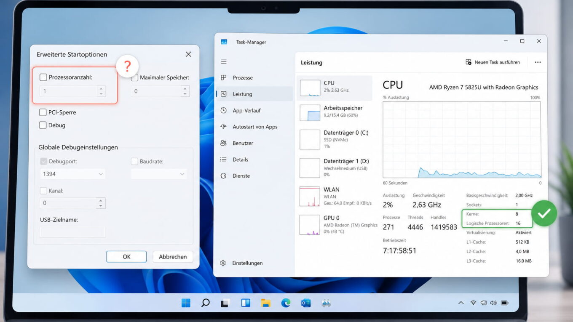Tick the Debug checkbox

coord(43,125)
